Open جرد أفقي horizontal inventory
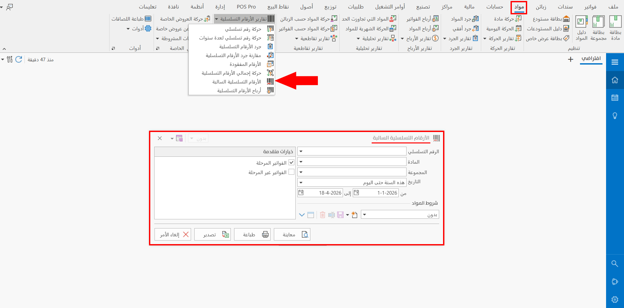The height and width of the screenshot is (308, 624). 466,29
